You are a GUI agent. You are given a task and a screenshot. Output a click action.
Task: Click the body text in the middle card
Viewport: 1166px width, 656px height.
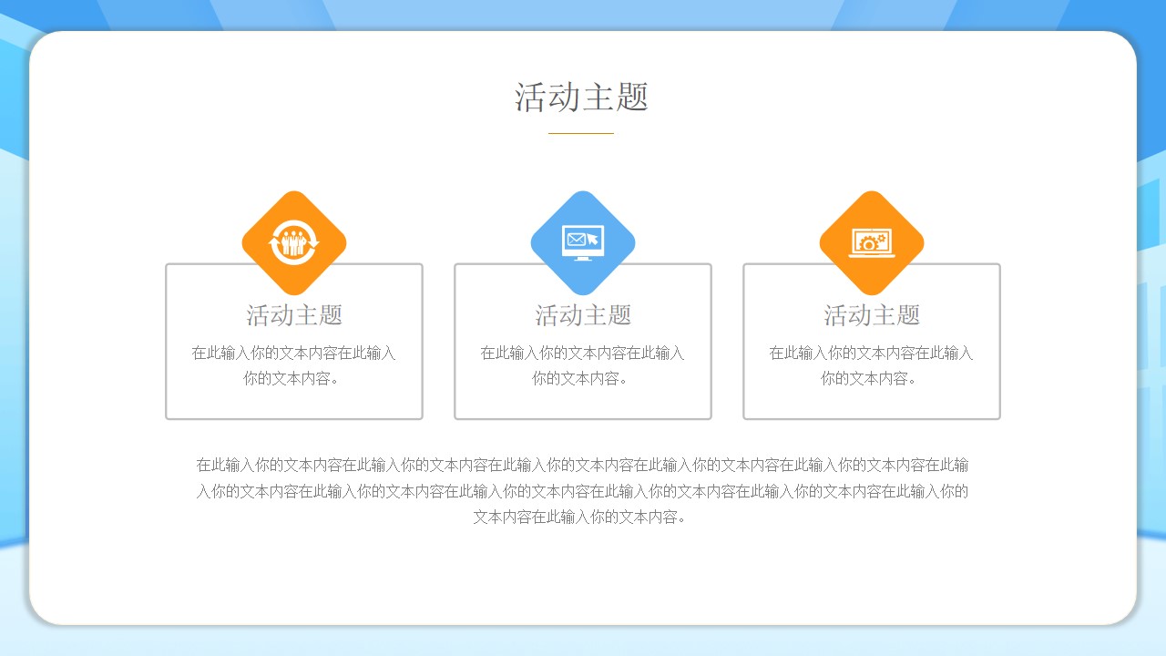(x=583, y=365)
